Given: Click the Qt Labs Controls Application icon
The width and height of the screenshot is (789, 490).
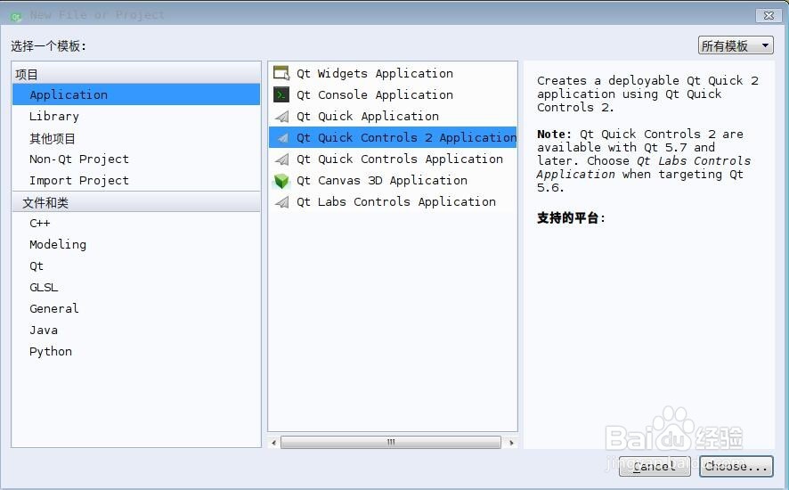Looking at the screenshot, I should pyautogui.click(x=281, y=202).
